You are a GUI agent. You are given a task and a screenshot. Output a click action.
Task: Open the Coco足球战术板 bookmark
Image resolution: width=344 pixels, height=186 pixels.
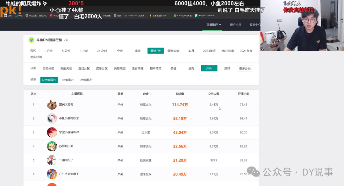tap(183, 16)
